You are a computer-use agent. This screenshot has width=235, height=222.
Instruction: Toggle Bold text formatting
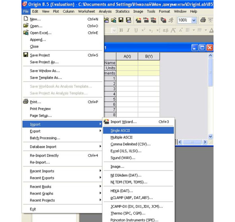[x=121, y=30]
